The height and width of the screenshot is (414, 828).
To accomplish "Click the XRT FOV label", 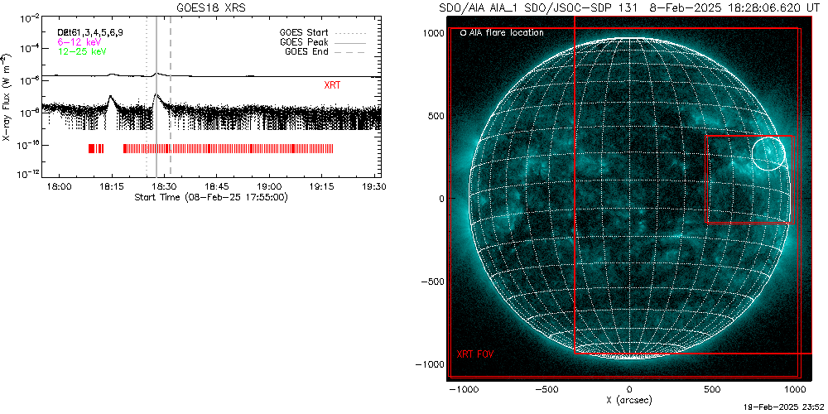I will click(x=475, y=354).
